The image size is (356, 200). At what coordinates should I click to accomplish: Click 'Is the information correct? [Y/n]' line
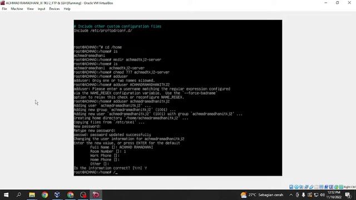(x=110, y=168)
